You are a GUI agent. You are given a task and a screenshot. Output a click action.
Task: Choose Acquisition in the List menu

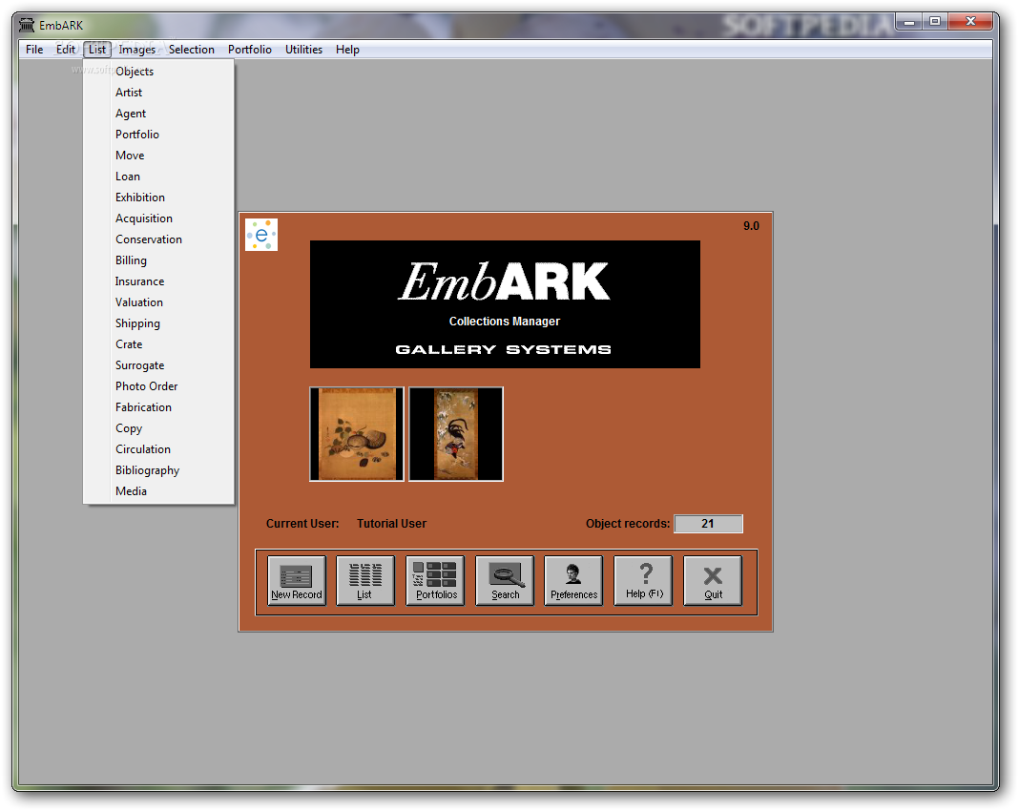point(158,218)
